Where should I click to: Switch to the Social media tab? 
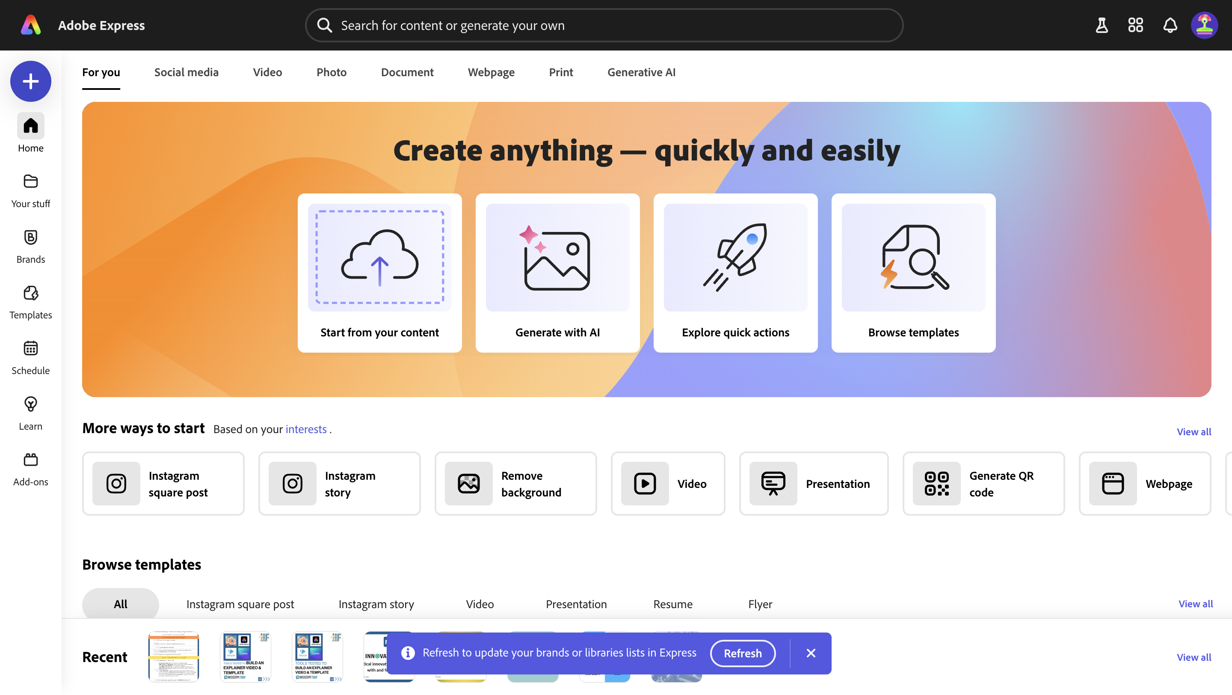[186, 72]
